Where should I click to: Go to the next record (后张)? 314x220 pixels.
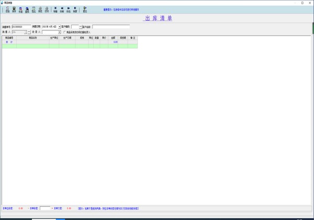coord(69,9)
